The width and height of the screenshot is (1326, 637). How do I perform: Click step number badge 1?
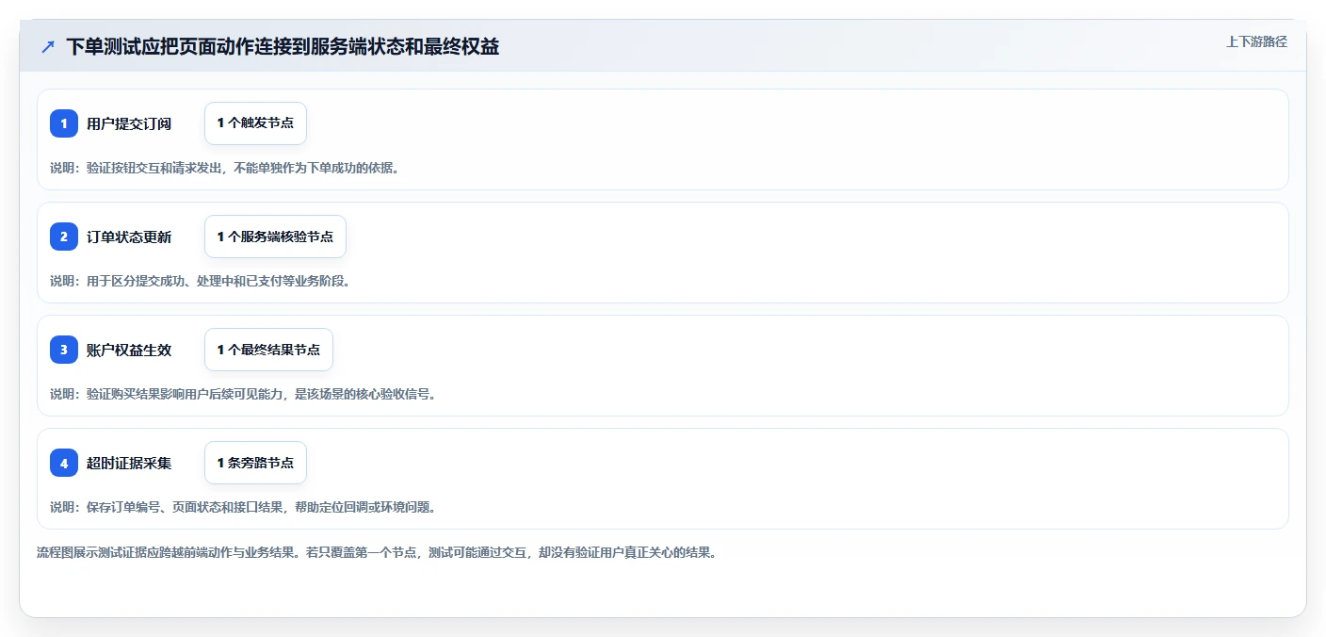point(64,123)
